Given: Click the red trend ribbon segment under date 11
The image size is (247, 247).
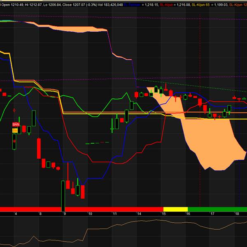Looking at the screenshot, I should tap(114, 209).
